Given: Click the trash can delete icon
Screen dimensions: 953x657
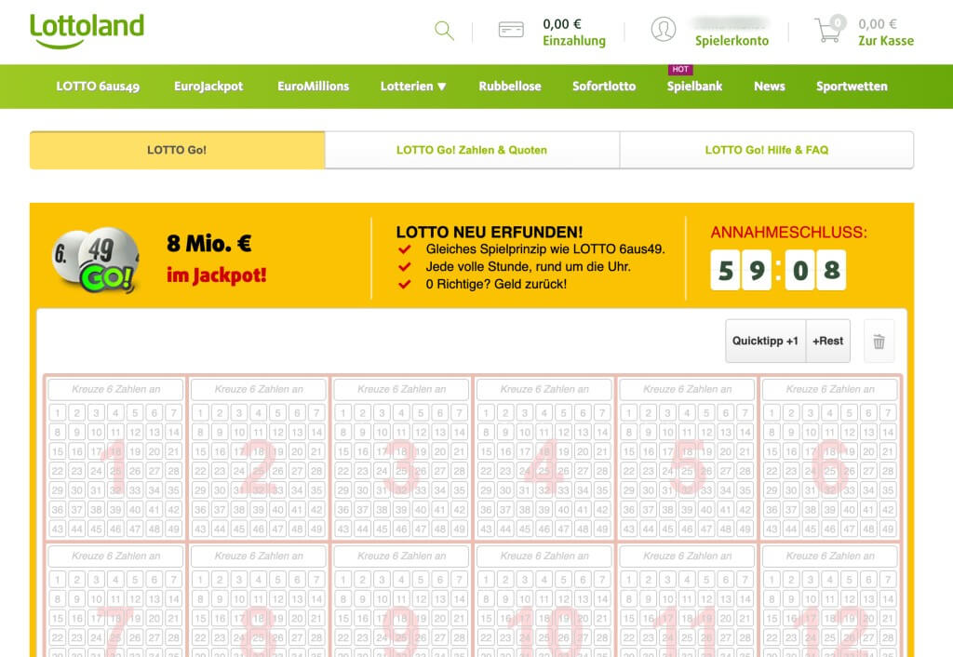Looking at the screenshot, I should [879, 341].
